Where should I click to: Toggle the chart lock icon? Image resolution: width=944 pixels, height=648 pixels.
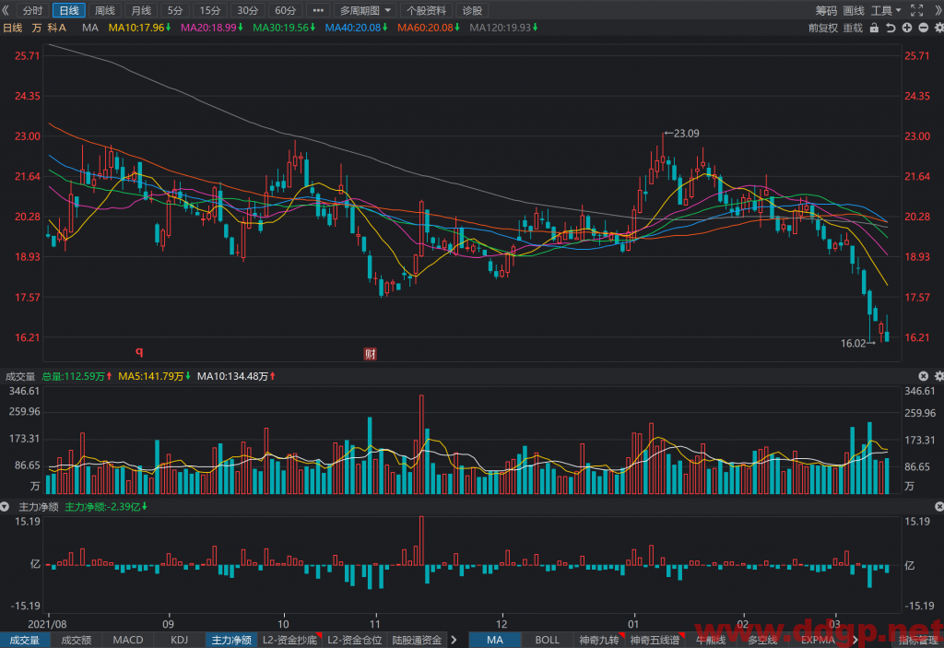pos(874,28)
